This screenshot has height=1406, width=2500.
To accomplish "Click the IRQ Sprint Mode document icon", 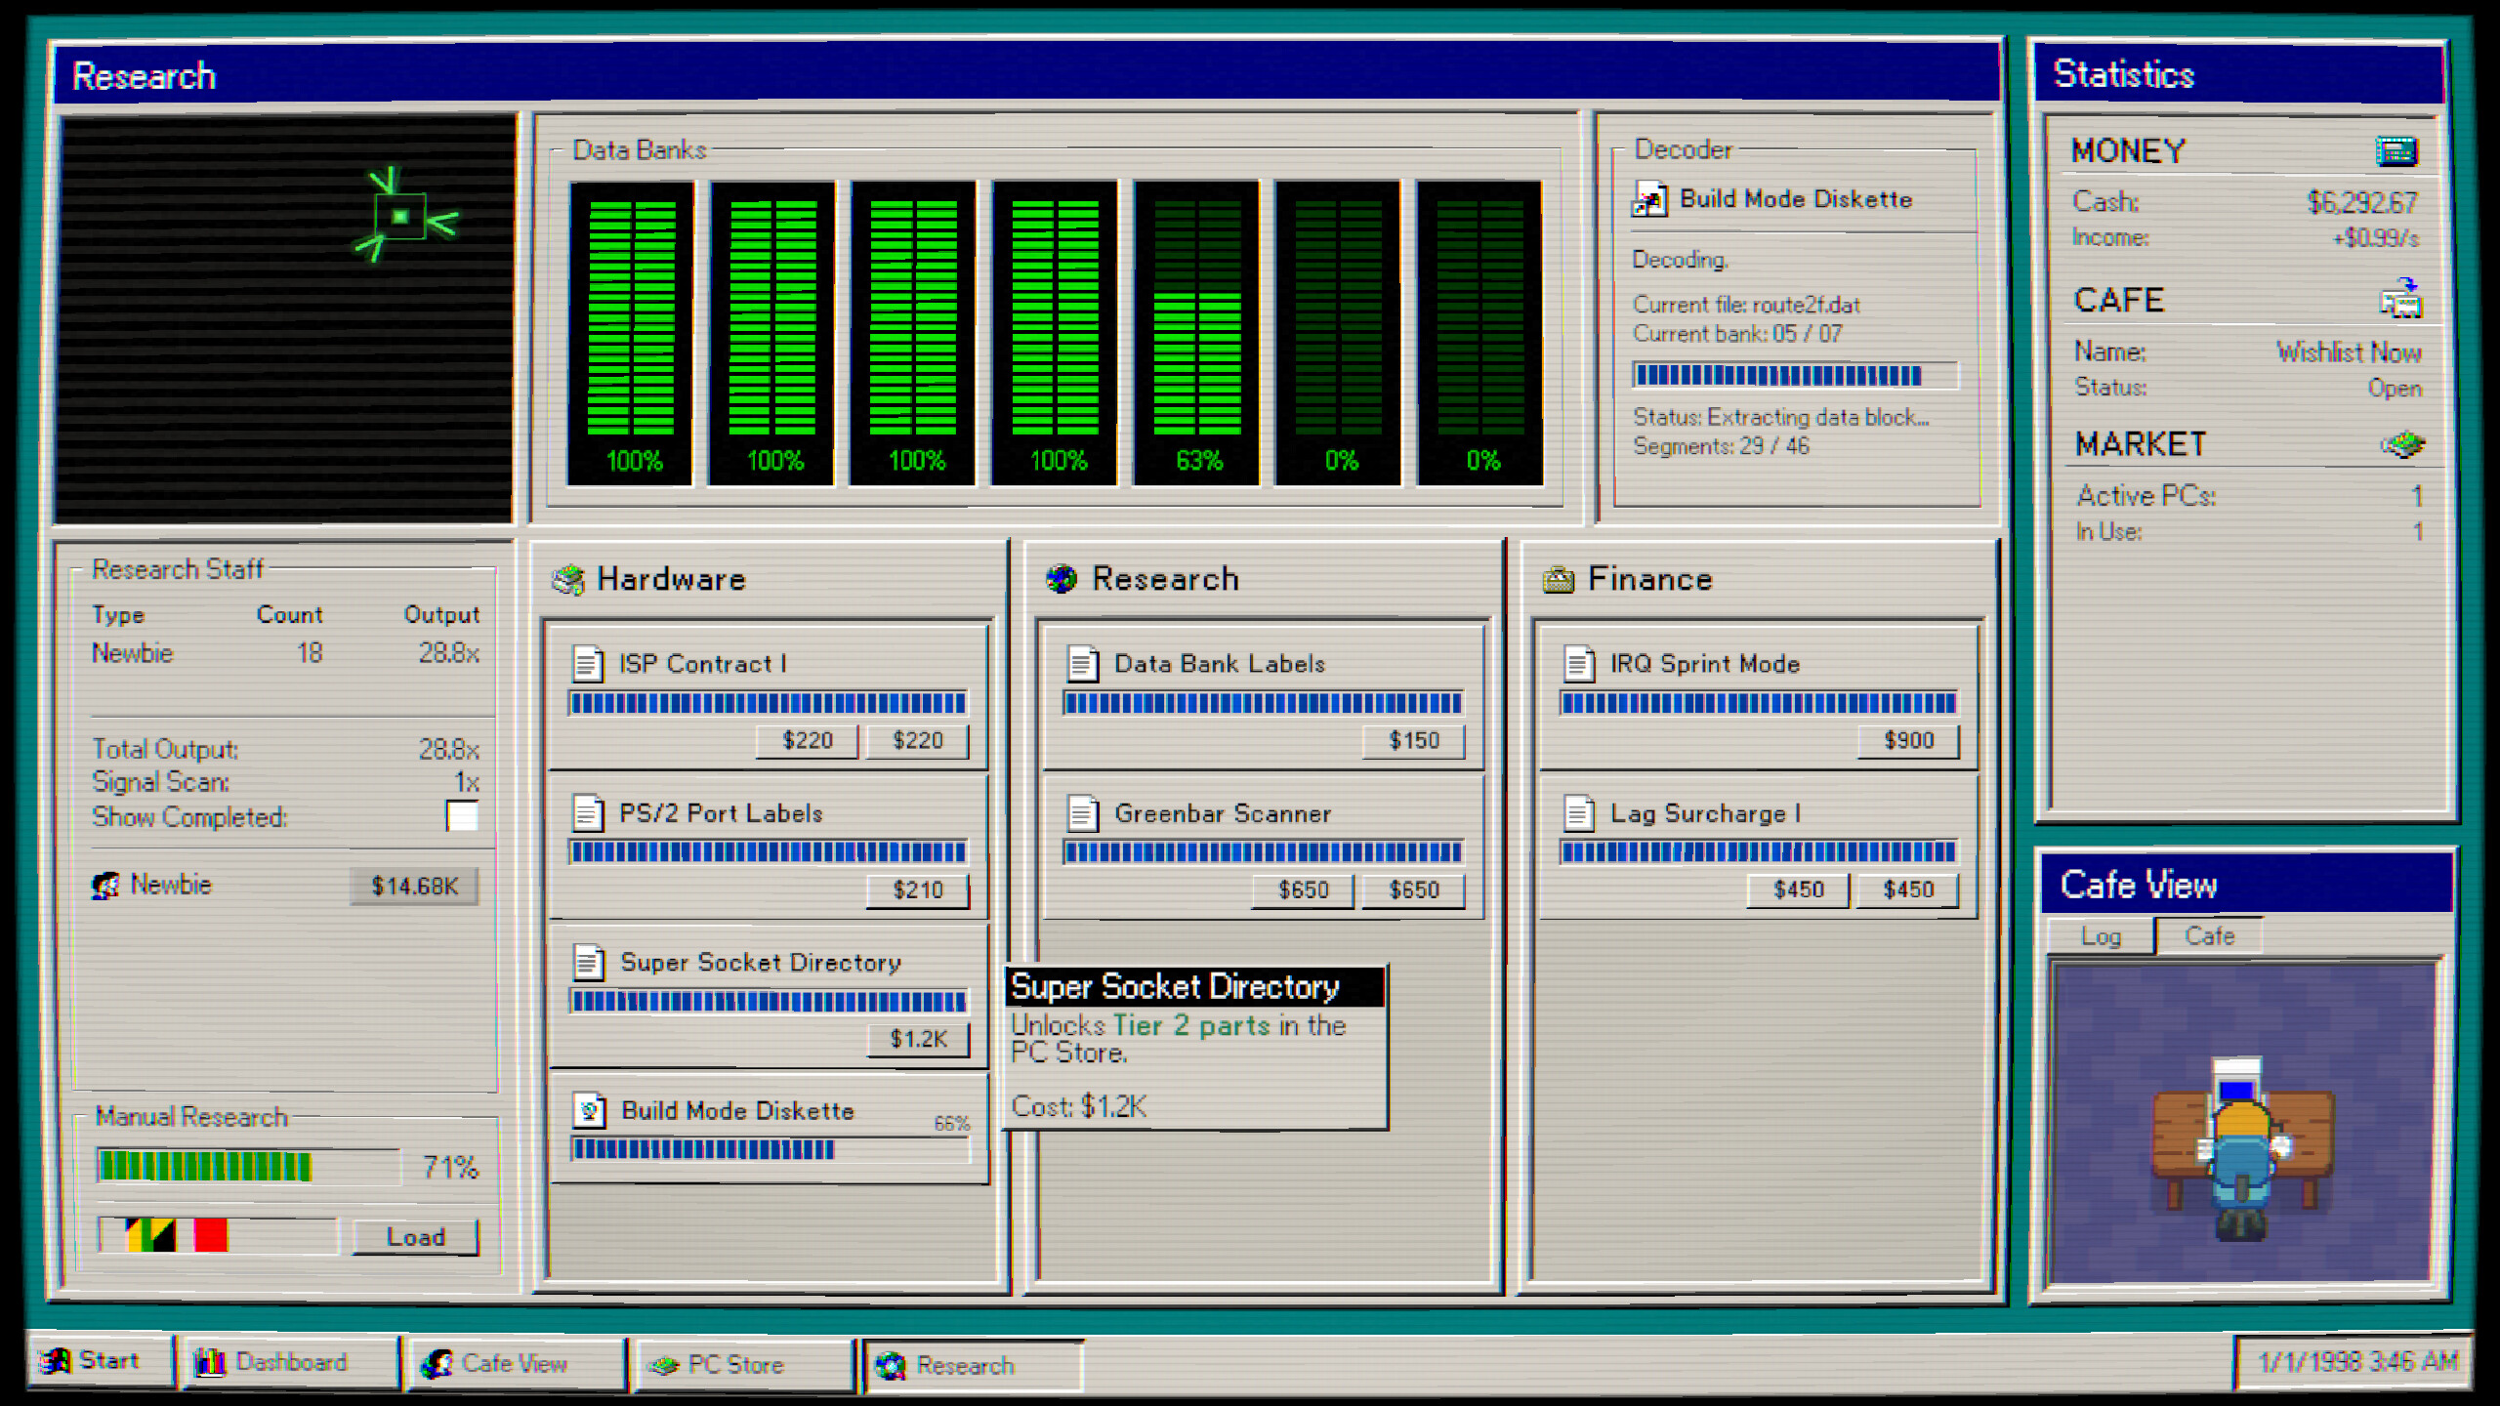I will click(1578, 664).
